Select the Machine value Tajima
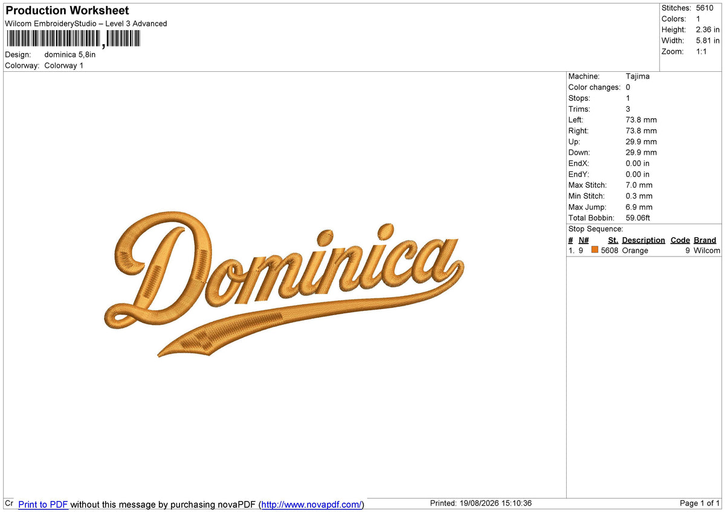This screenshot has height=512, width=725. pos(638,76)
